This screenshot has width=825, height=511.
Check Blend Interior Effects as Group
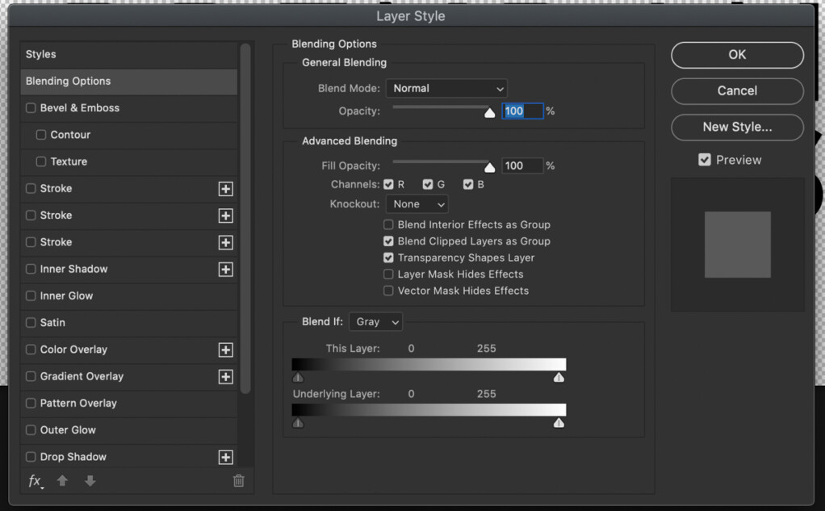point(388,224)
